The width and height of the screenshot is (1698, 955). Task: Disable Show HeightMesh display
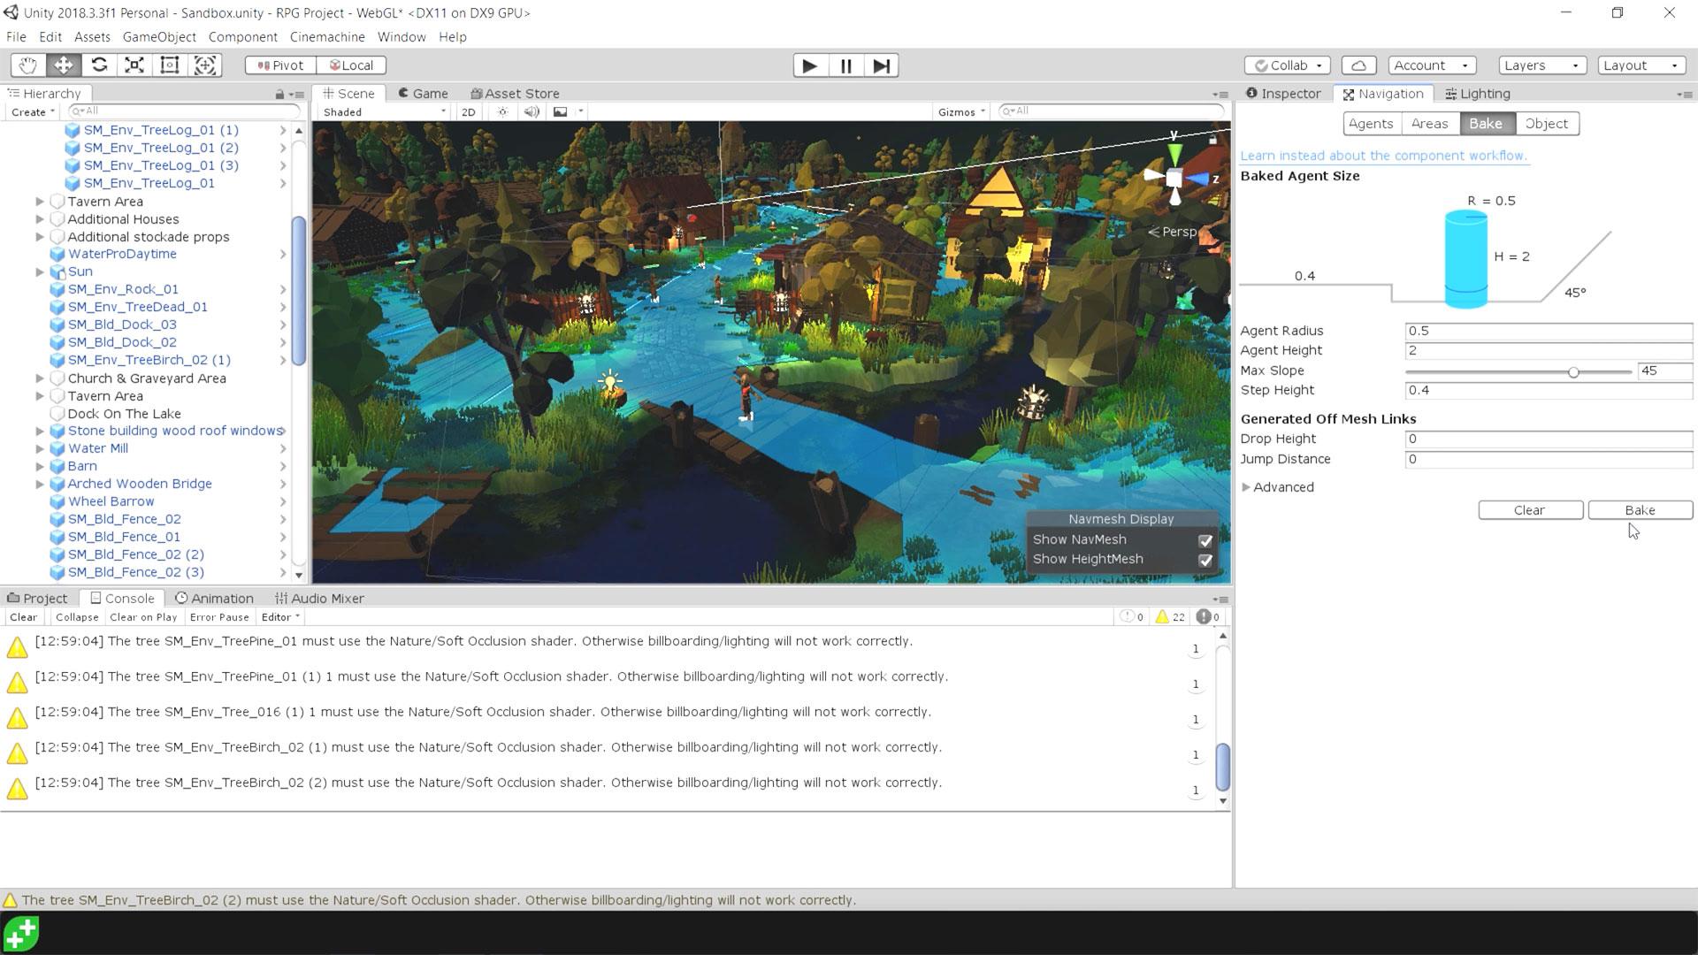pos(1205,560)
